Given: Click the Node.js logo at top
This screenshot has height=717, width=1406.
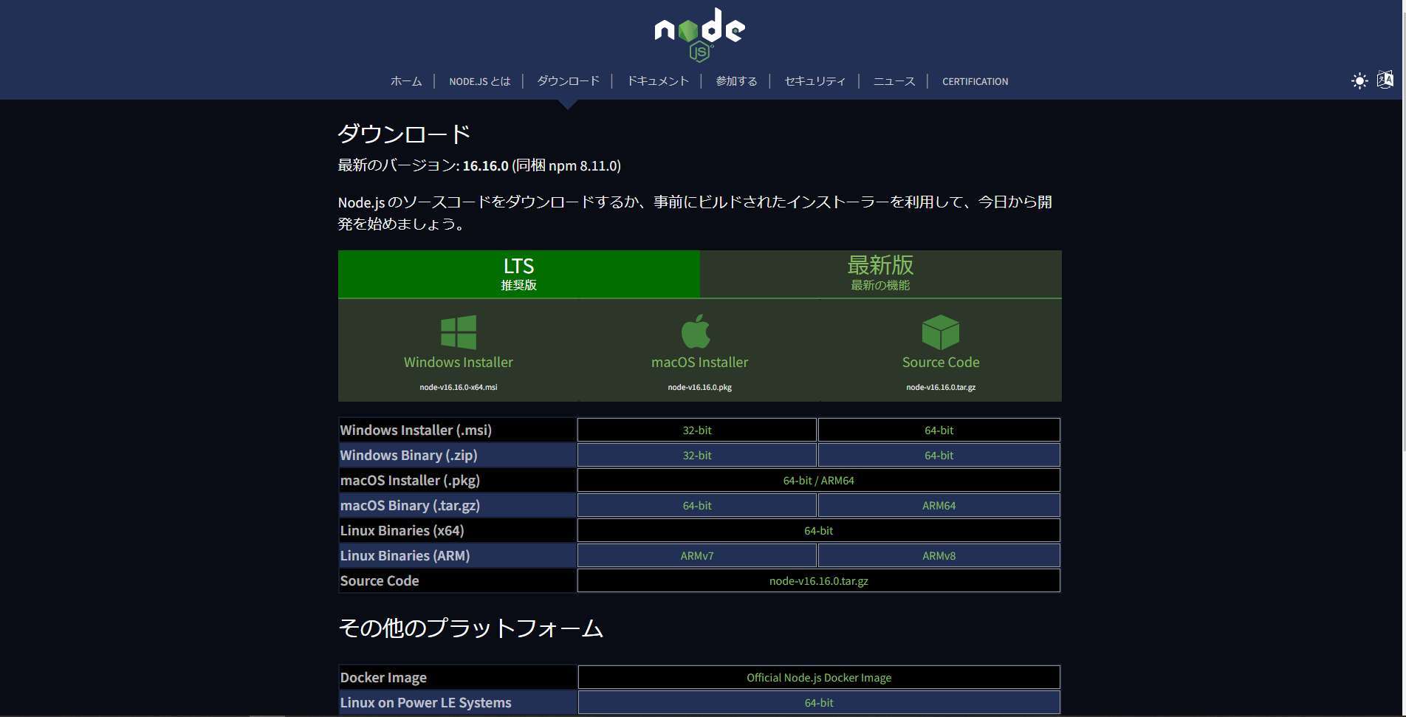Looking at the screenshot, I should 699,34.
